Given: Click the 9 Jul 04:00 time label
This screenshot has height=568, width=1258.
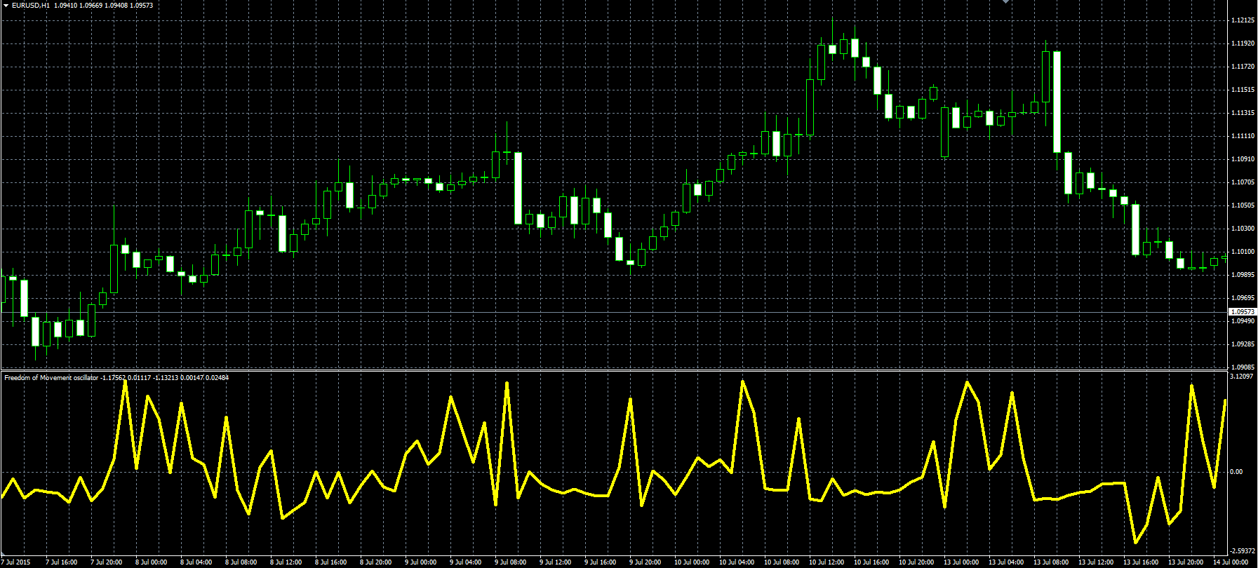Looking at the screenshot, I should (466, 562).
